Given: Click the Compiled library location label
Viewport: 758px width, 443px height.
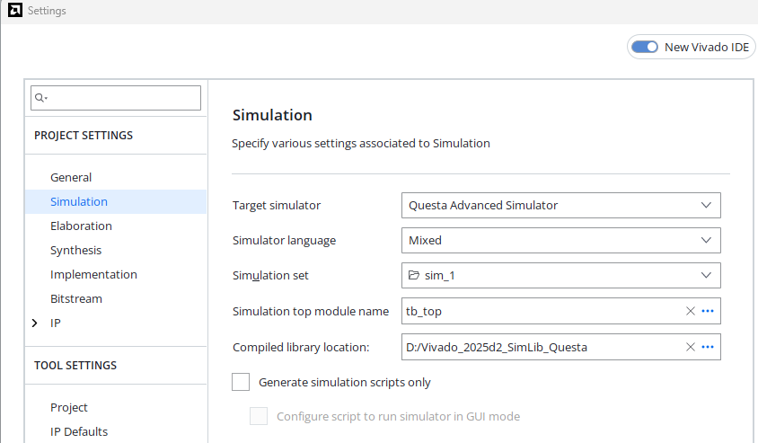Looking at the screenshot, I should tap(301, 347).
